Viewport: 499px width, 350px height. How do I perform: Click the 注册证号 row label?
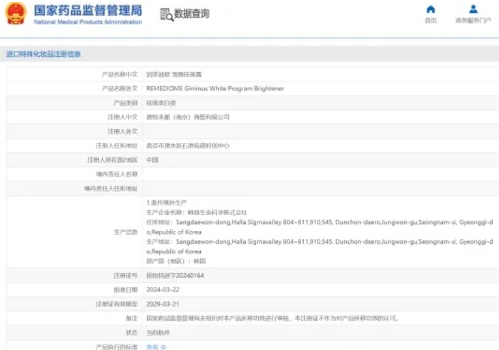pyautogui.click(x=125, y=276)
